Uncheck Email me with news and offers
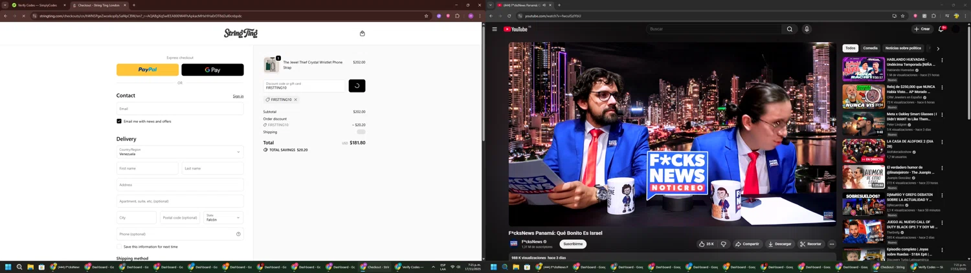Image resolution: width=971 pixels, height=273 pixels. pos(119,121)
